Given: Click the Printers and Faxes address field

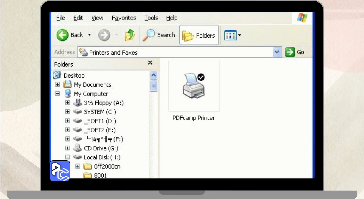Looking at the screenshot, I should (176, 53).
